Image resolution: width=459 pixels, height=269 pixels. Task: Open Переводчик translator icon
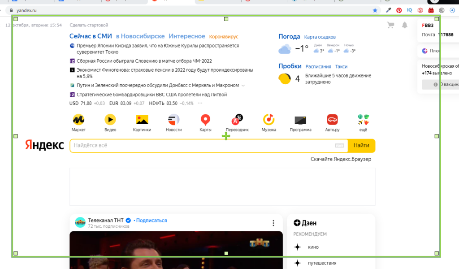[x=237, y=119]
